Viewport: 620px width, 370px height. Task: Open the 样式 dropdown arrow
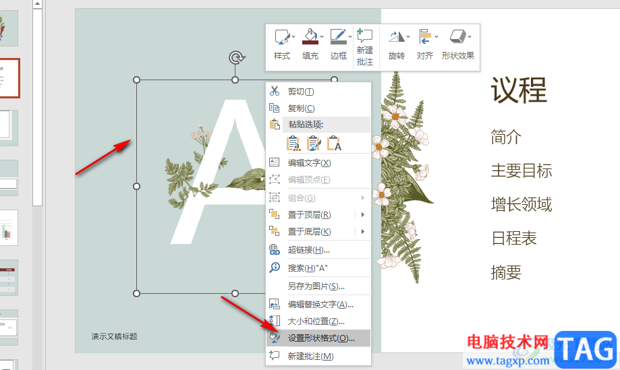(293, 36)
